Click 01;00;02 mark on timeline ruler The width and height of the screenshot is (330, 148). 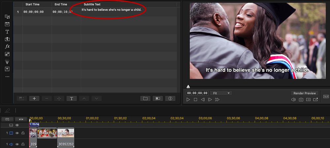92,118
